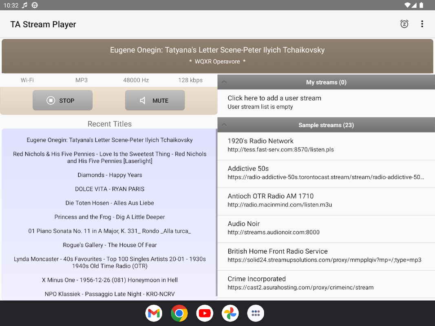Select DOLCE VITA - RYAN PARIS recent title

point(110,189)
